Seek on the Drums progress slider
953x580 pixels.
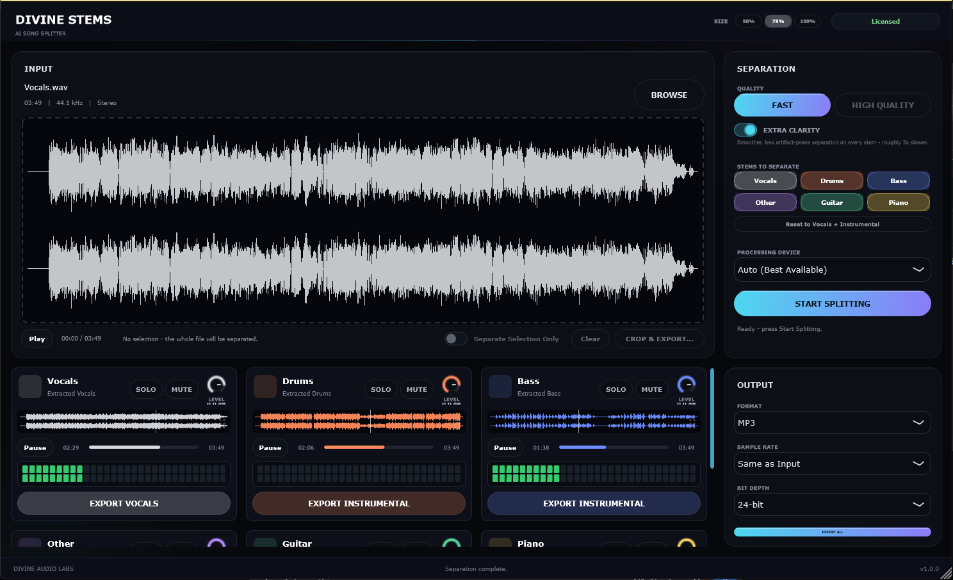379,447
